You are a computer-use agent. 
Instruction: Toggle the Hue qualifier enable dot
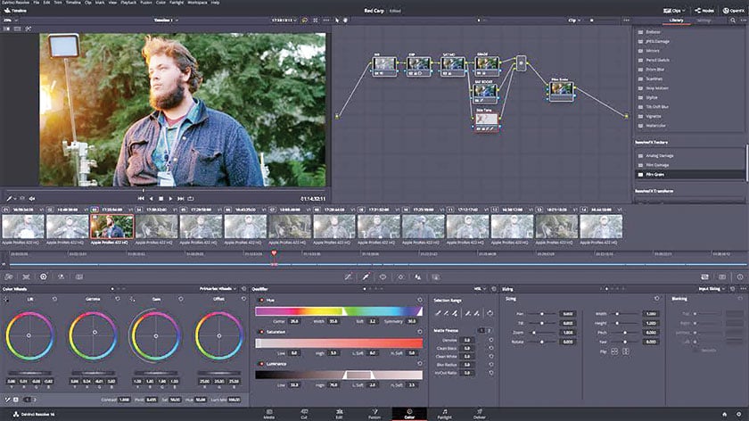[x=260, y=301]
